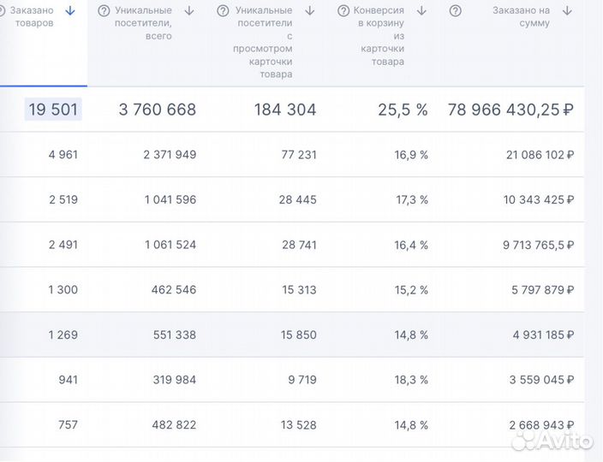Sort by cart conversion using its arrow
Viewport: 603px width, 462px height.
pos(421,11)
